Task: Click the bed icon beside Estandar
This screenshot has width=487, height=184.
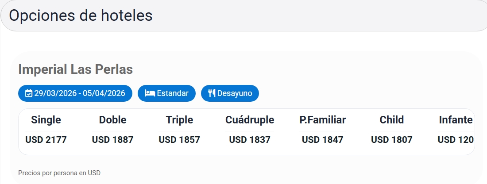Action: tap(150, 93)
